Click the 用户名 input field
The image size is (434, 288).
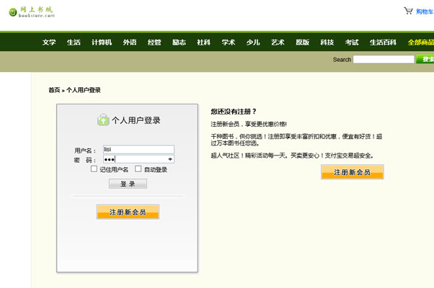138,150
